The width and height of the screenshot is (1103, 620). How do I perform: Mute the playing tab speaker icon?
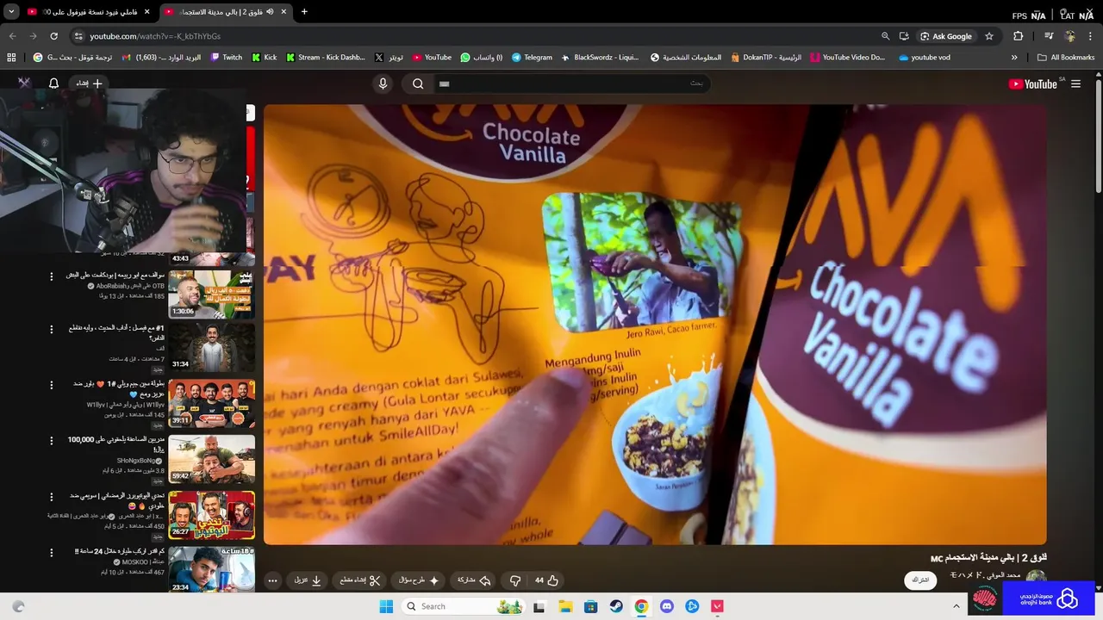[270, 11]
